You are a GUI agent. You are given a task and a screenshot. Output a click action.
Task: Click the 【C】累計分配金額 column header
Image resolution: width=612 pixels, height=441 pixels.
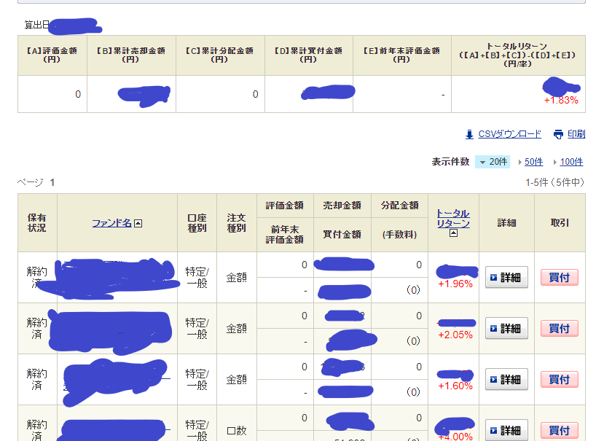click(x=219, y=55)
